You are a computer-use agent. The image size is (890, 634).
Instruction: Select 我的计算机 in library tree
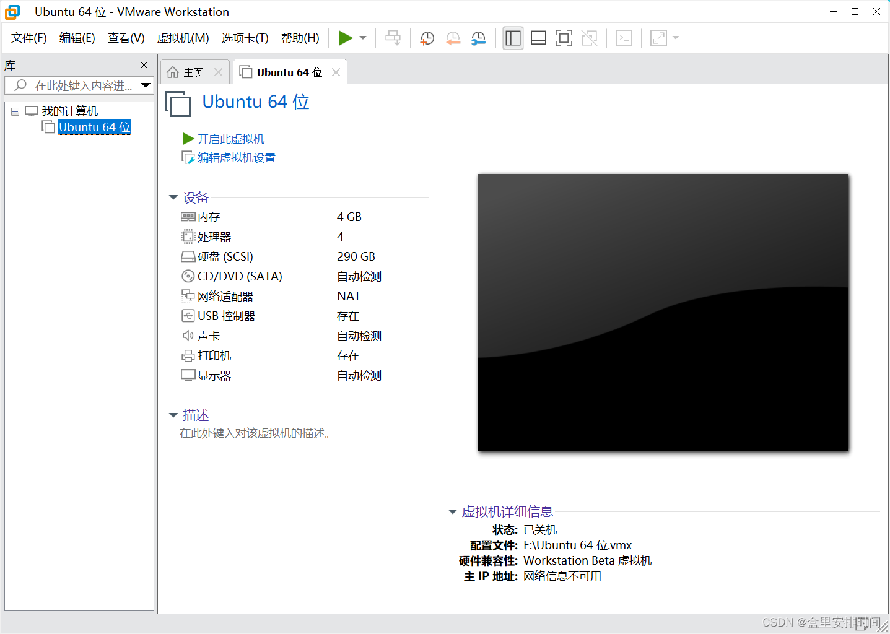point(70,111)
